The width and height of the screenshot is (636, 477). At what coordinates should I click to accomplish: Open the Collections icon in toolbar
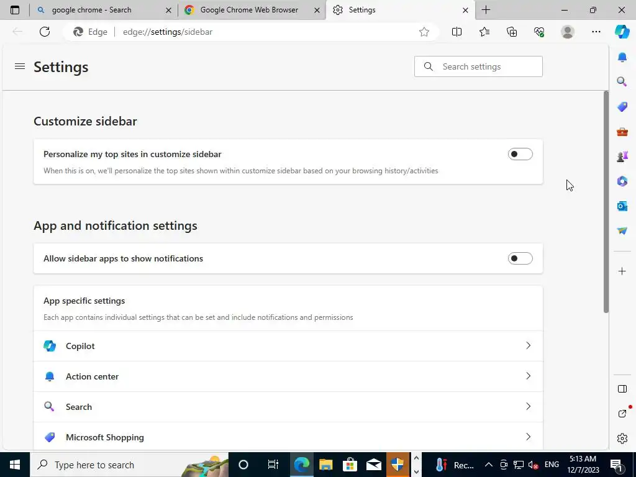click(x=512, y=32)
